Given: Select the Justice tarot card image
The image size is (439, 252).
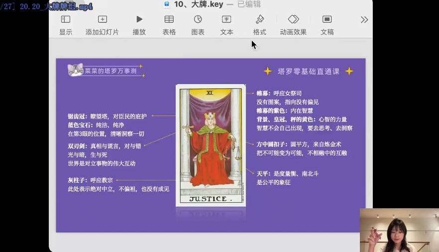Looking at the screenshot, I should coord(211,145).
